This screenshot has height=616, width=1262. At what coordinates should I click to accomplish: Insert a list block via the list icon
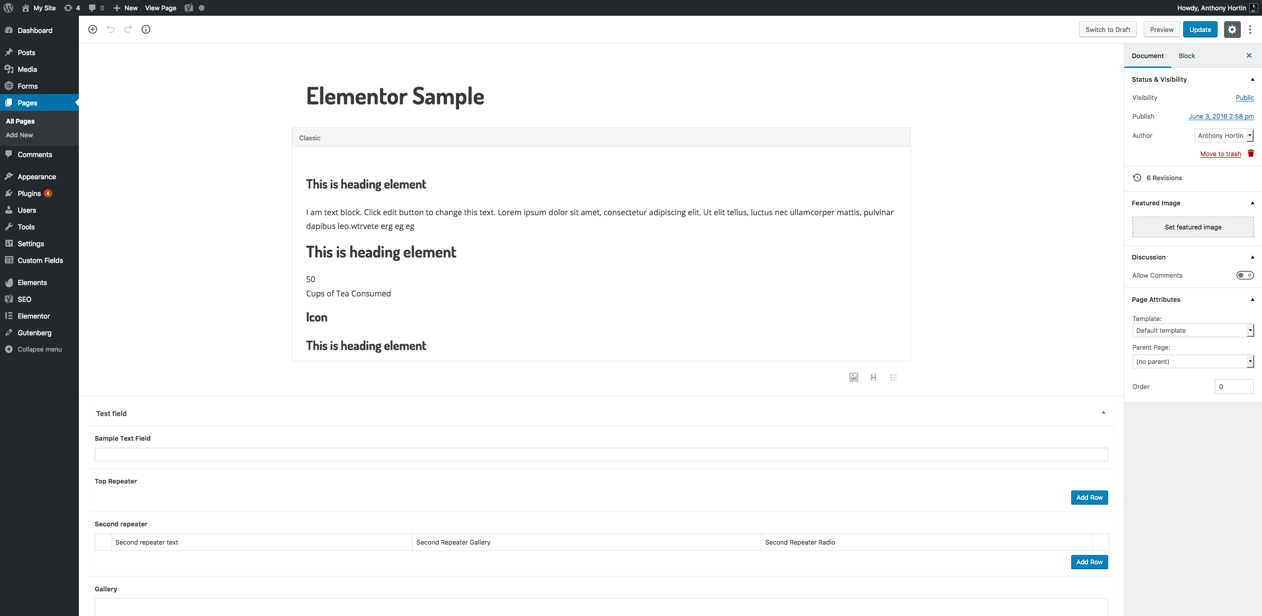point(893,377)
